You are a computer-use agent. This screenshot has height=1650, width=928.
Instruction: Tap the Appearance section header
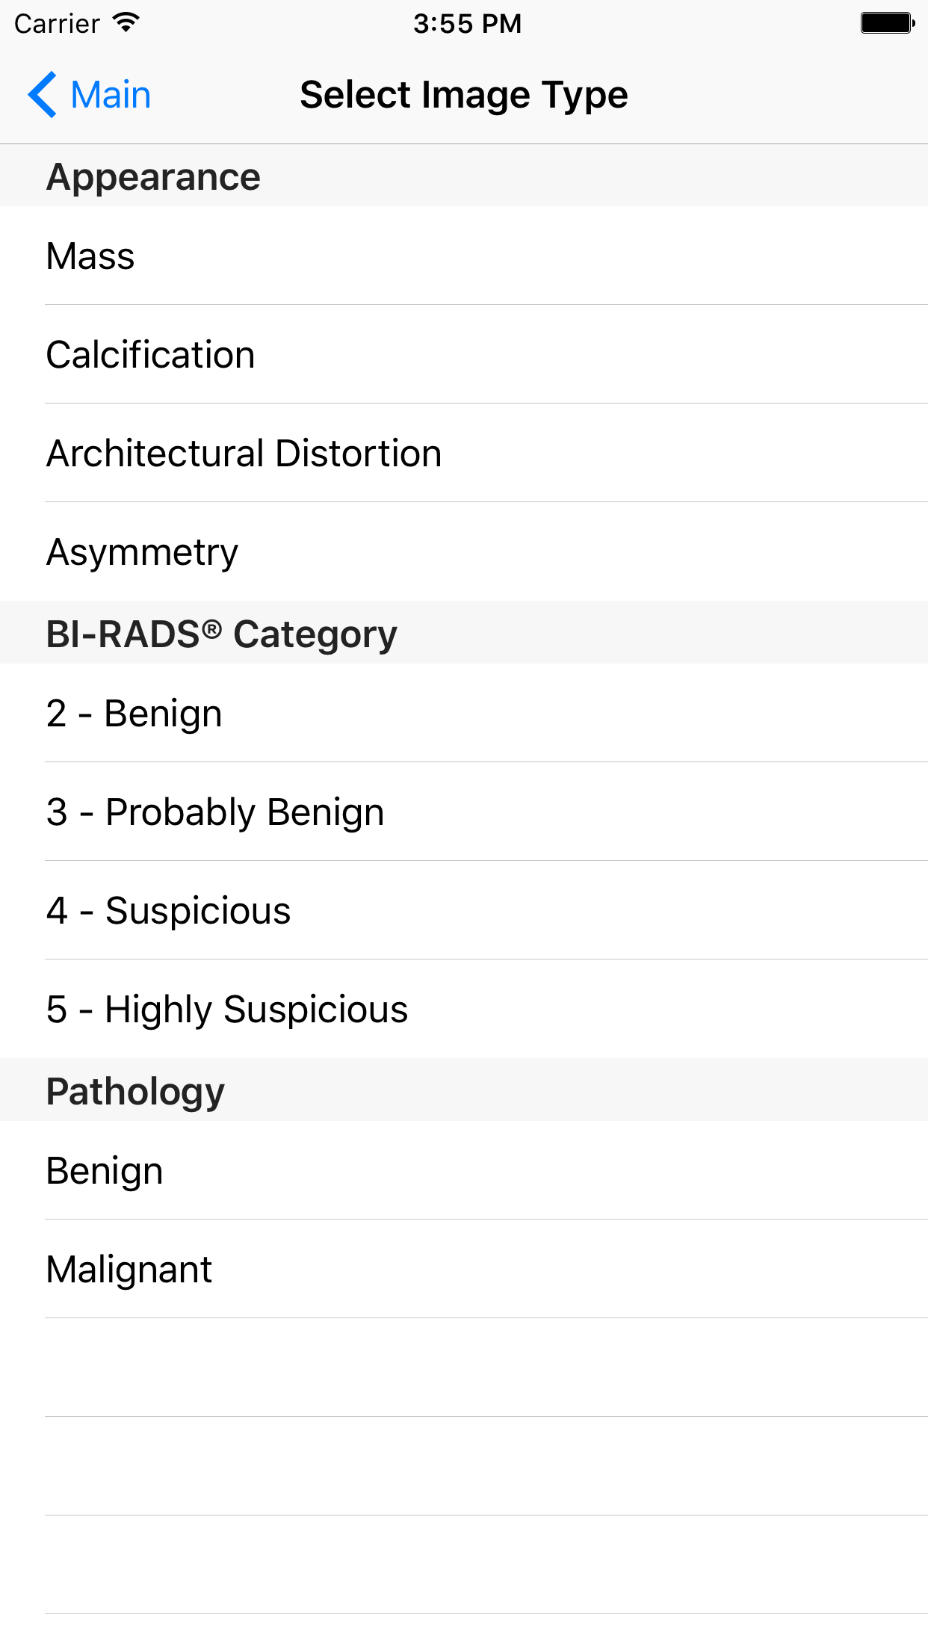click(x=153, y=177)
